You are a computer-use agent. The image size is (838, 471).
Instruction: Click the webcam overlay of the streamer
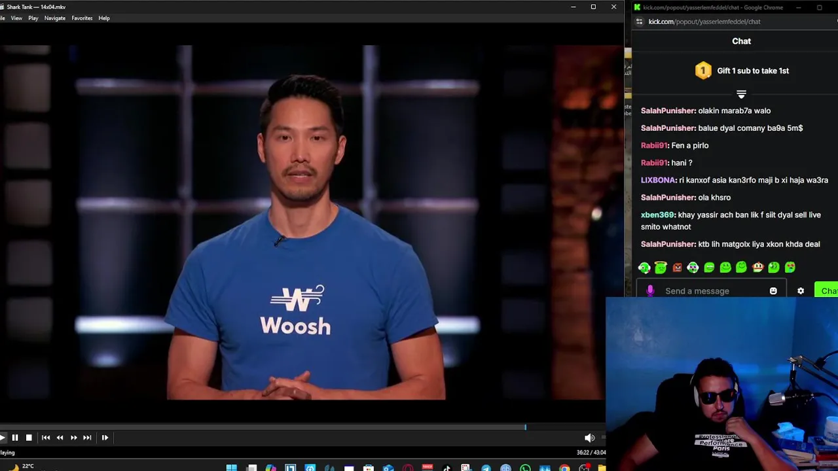pyautogui.click(x=721, y=384)
